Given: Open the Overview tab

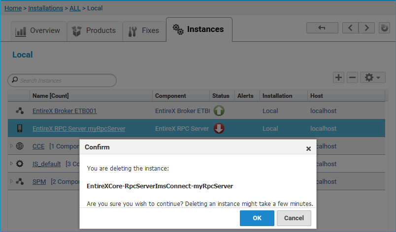Looking at the screenshot, I should point(38,31).
